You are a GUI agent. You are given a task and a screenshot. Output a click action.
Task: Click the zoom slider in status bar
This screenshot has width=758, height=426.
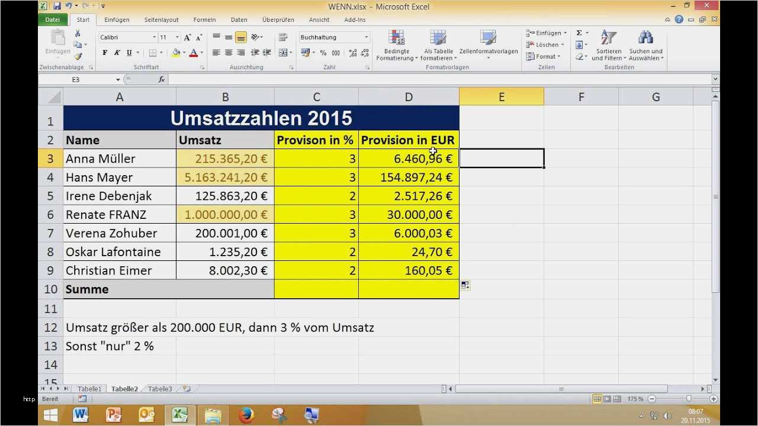[688, 399]
